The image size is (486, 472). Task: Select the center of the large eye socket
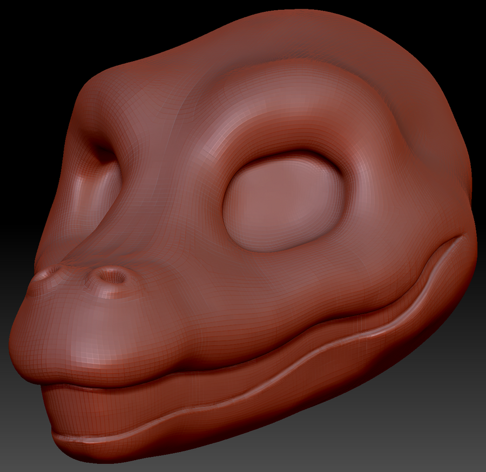(282, 203)
